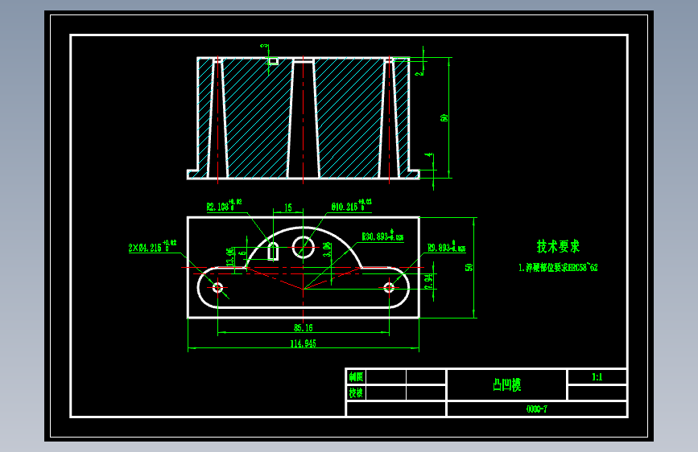Select the 3.08 vertical dimension
The height and width of the screenshot is (452, 698).
pos(327,249)
